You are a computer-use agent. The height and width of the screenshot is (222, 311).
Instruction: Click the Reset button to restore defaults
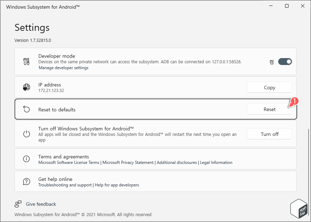[269, 109]
